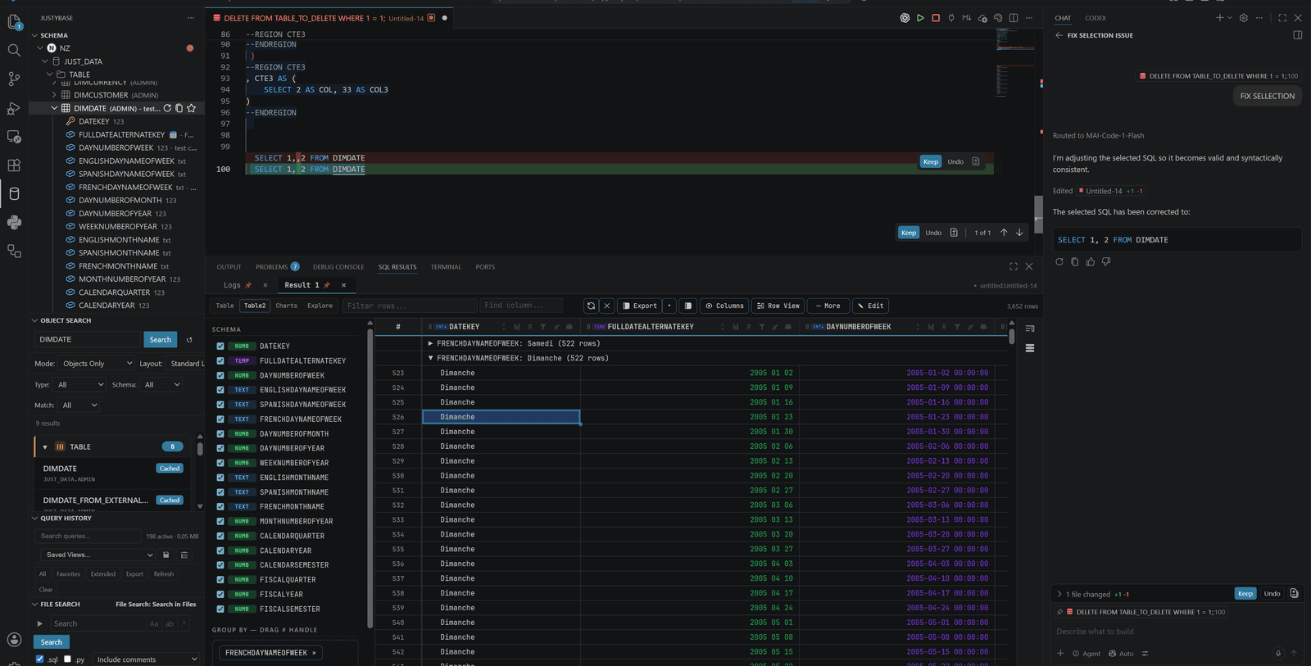Start a new chat with the plus icon
This screenshot has width=1311, height=666.
coord(1219,18)
